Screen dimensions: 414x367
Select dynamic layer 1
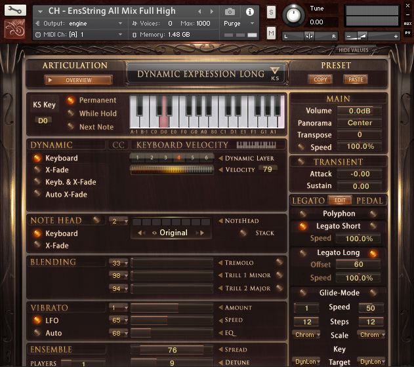pos(137,158)
